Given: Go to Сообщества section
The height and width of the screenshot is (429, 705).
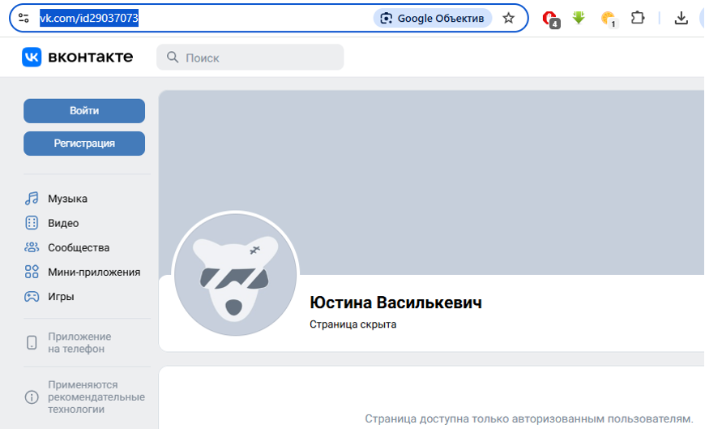Looking at the screenshot, I should pos(78,247).
